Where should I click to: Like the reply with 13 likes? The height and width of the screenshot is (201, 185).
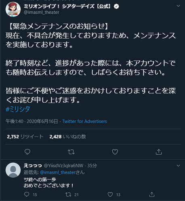[110, 195]
